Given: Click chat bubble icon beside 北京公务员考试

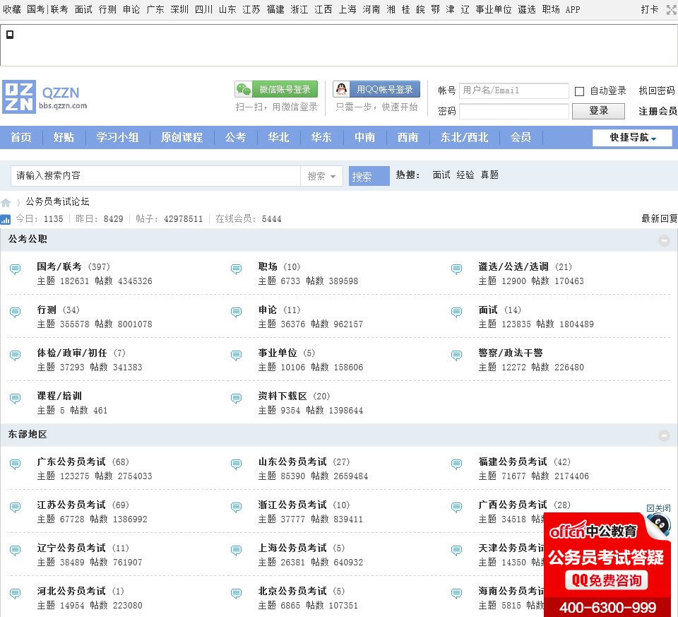Looking at the screenshot, I should (x=236, y=594).
